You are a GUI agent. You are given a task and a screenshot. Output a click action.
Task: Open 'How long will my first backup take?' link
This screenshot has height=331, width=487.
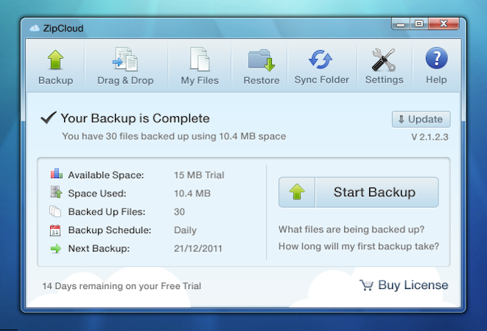click(x=359, y=246)
